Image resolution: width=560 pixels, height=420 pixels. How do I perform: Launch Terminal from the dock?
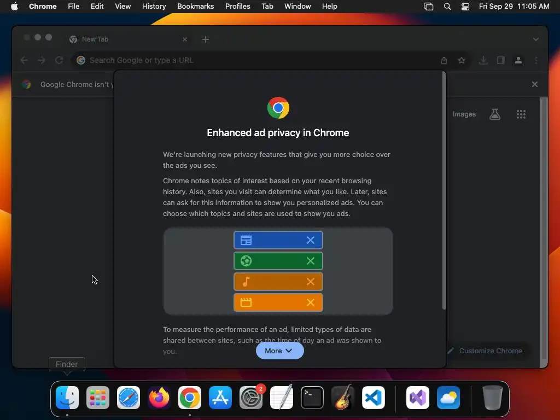pos(312,398)
